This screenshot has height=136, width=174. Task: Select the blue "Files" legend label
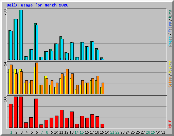170,27
